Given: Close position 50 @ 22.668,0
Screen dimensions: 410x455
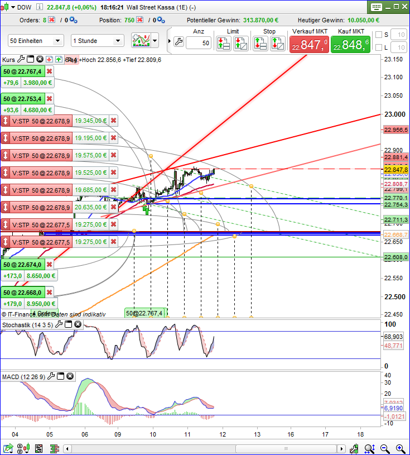Looking at the screenshot, I should (50, 292).
